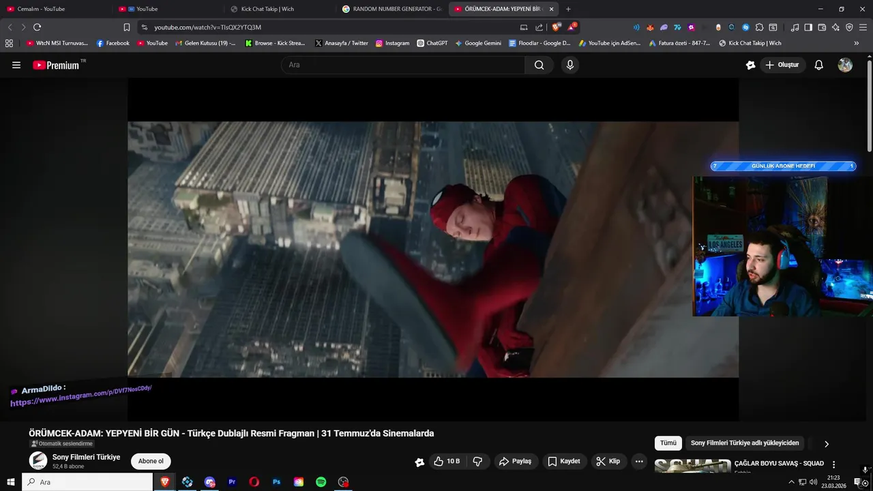Screen dimensions: 873x491
Task: Reload the page
Action: click(37, 27)
